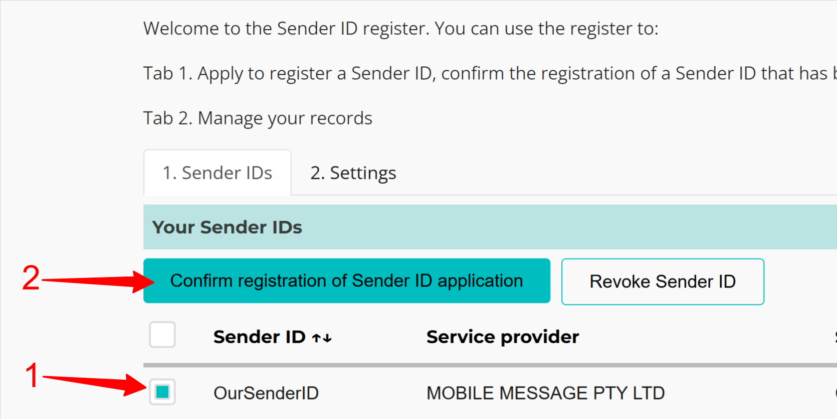Open the 1. Sender IDs tab
Screen dimensions: 837x419
217,173
